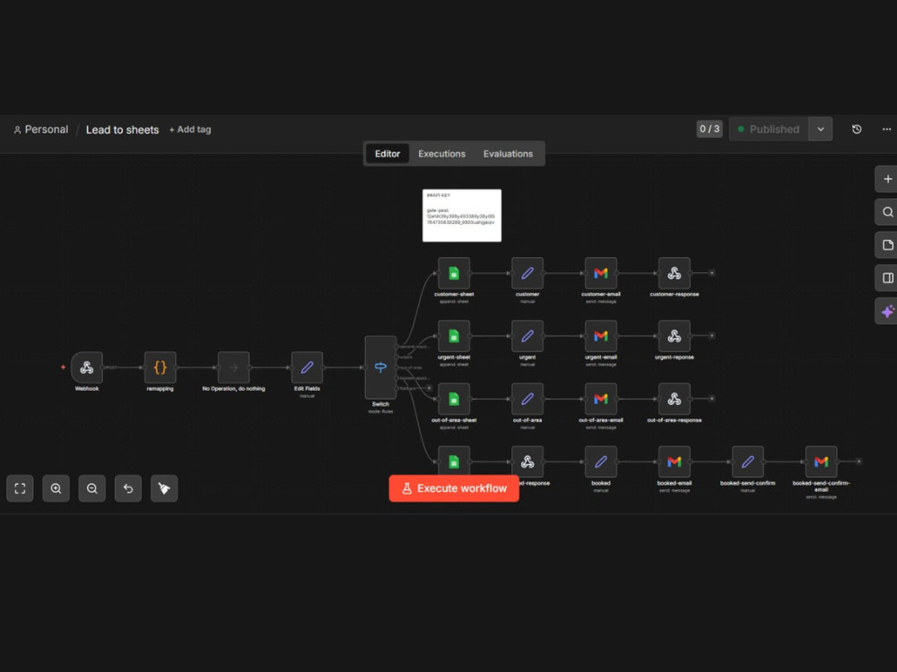
Task: Select the booked row's response webhook node
Action: point(527,461)
